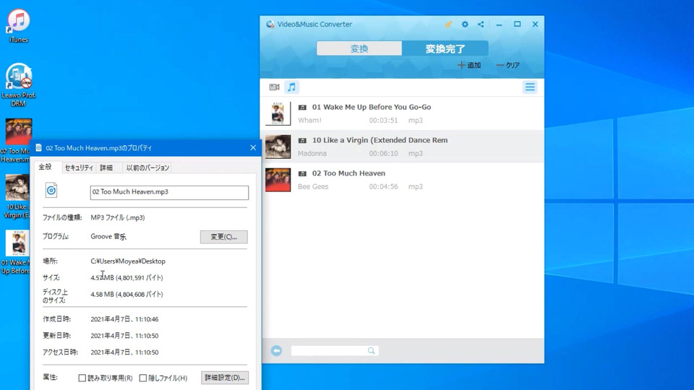
Task: Select 02 Too Much Heaven desktop file
Action: tap(18, 141)
